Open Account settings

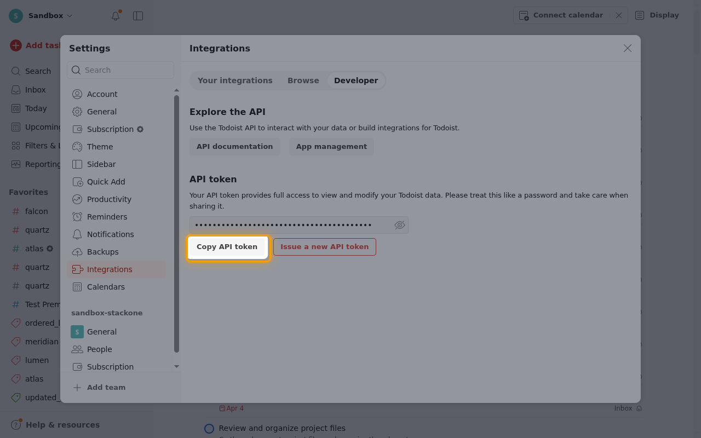[x=117, y=94]
